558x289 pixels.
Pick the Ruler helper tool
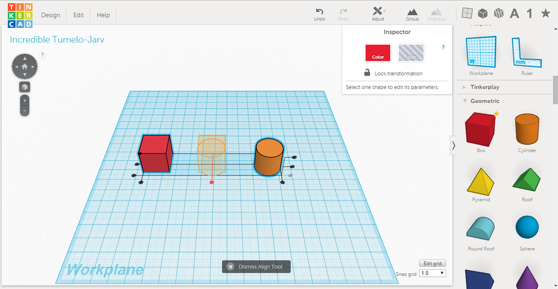(x=527, y=55)
